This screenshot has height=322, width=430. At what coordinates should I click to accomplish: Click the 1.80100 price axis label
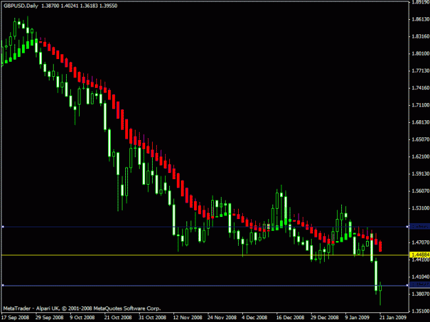coord(420,54)
